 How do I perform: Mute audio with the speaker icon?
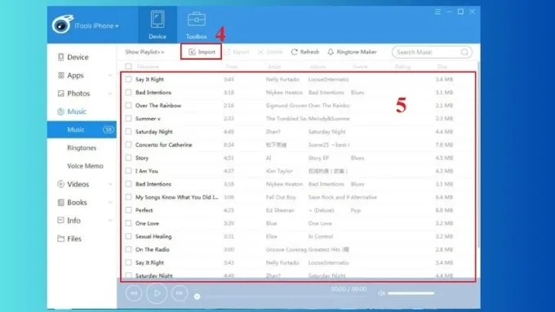(381, 293)
